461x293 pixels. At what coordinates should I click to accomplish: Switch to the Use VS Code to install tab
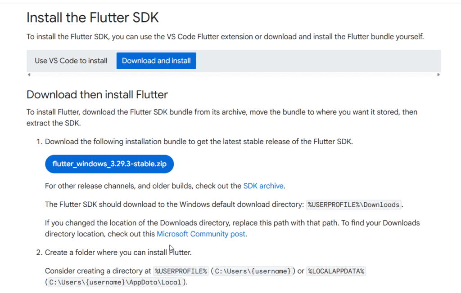click(x=71, y=61)
